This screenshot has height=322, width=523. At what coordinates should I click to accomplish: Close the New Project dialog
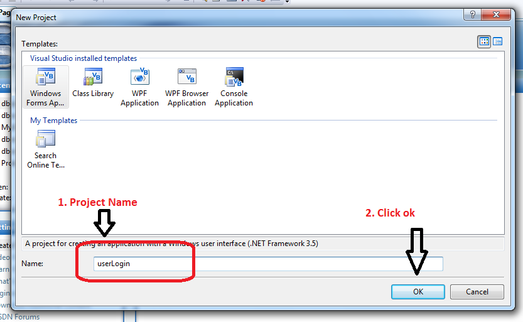[496, 14]
